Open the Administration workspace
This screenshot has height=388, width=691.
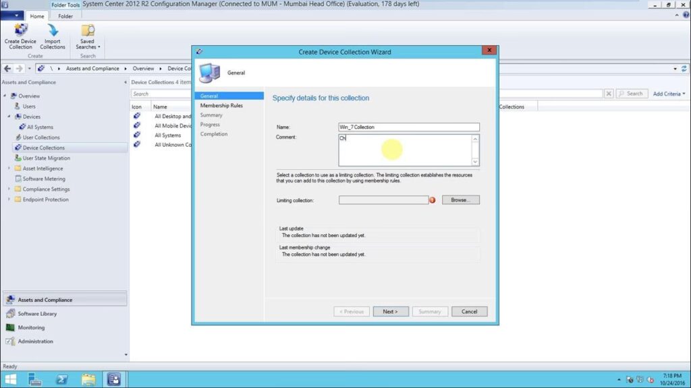tap(35, 342)
